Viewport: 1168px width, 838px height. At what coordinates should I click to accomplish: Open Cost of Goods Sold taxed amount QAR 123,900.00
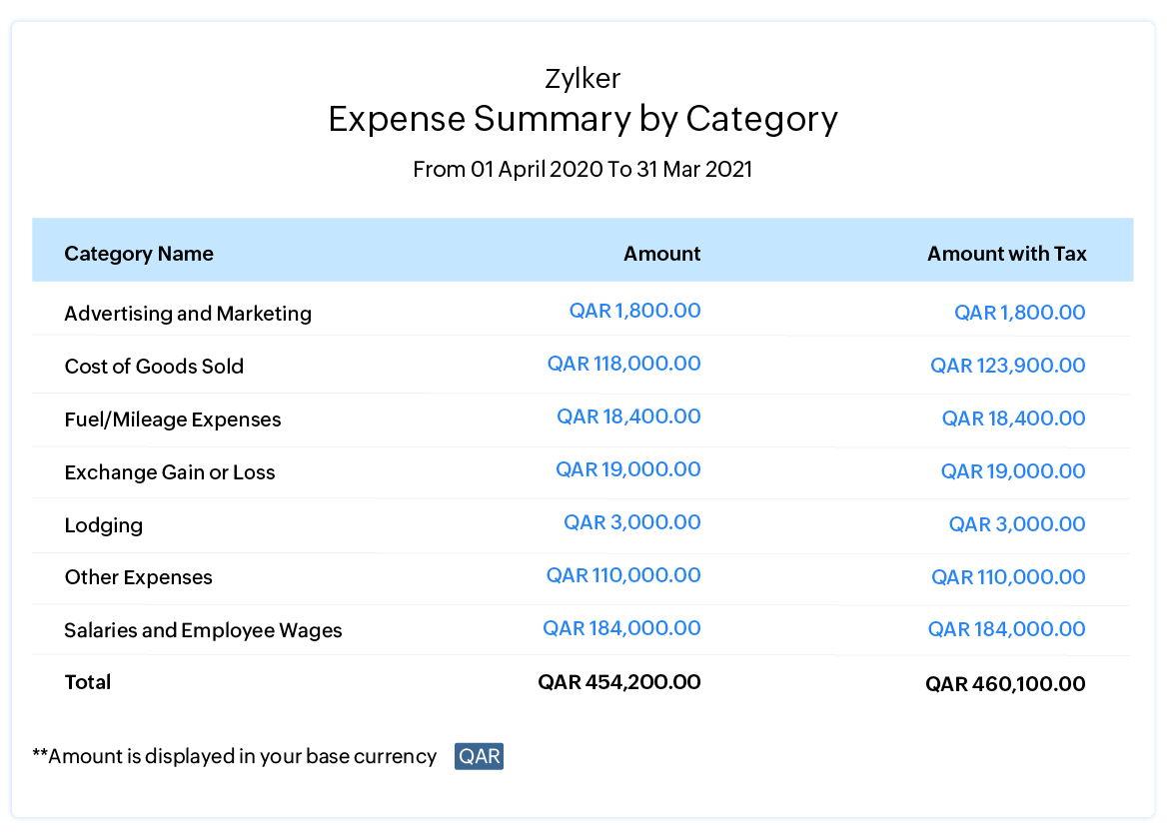pyautogui.click(x=1007, y=366)
